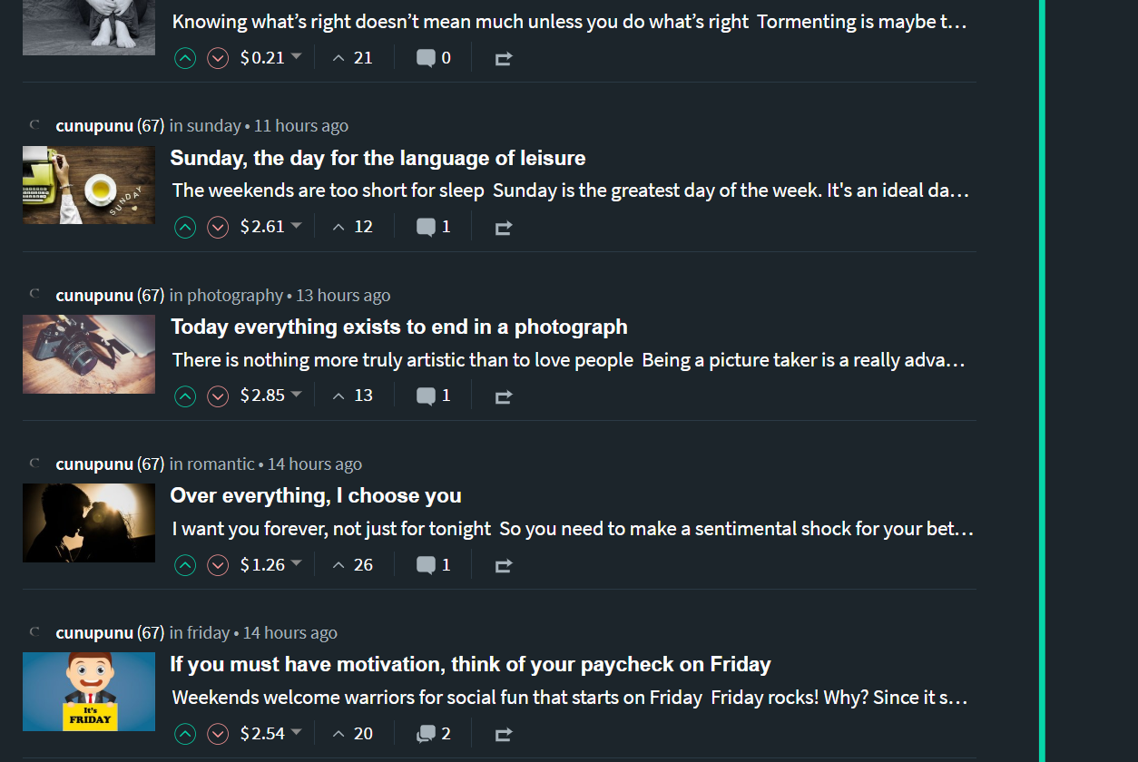Viewport: 1138px width, 762px height.
Task: Resteem the Sunday leisure post
Action: tap(504, 228)
